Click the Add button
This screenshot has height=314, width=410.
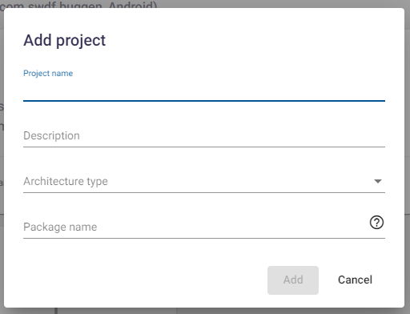click(293, 280)
